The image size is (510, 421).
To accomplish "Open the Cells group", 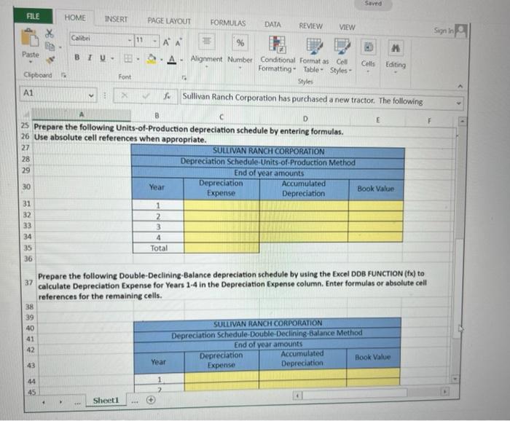I will (368, 54).
